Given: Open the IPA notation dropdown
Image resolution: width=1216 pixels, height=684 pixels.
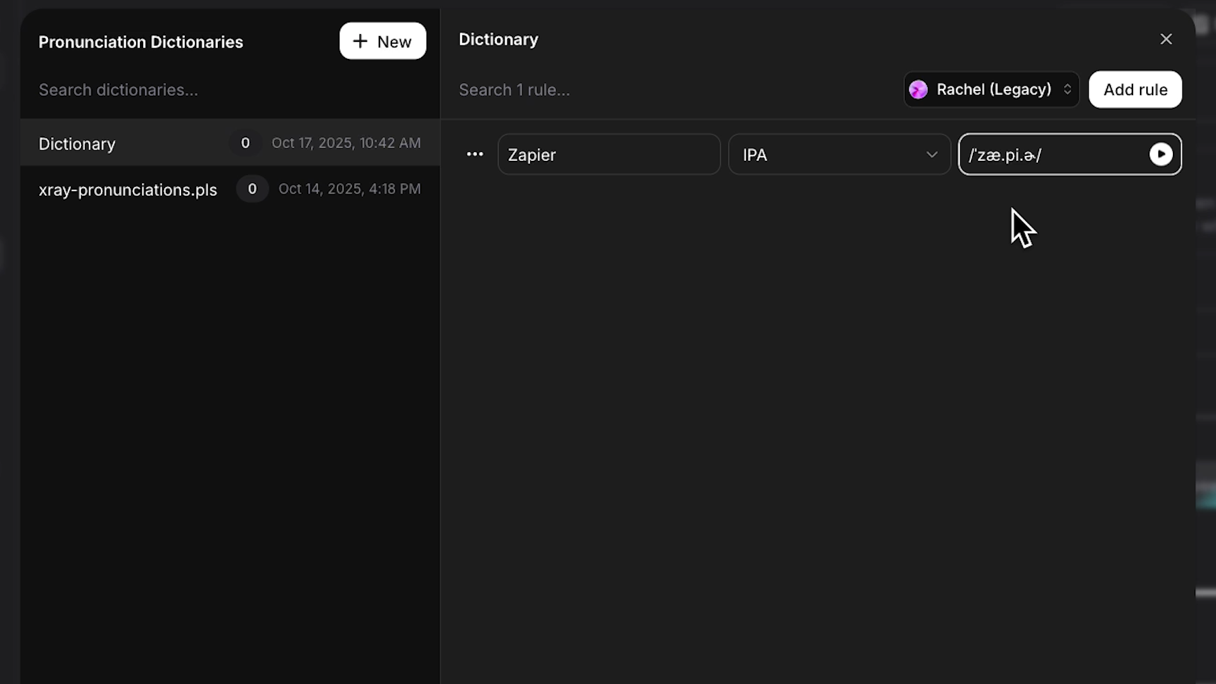Looking at the screenshot, I should pos(839,154).
